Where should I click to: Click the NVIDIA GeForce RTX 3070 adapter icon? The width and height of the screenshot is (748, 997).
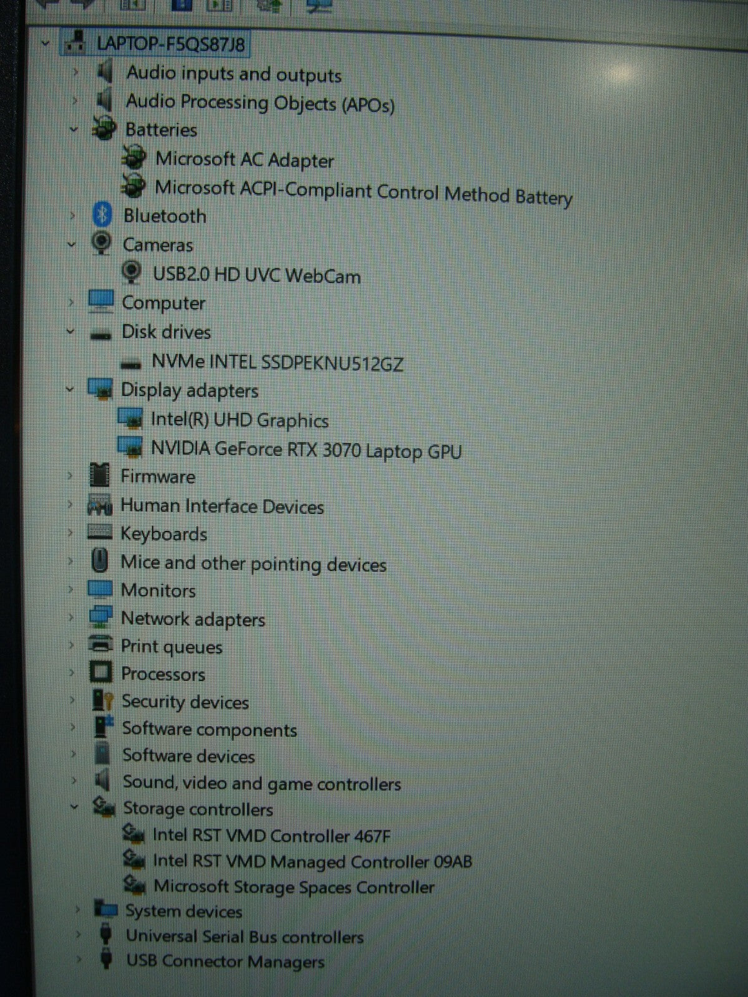(x=130, y=447)
